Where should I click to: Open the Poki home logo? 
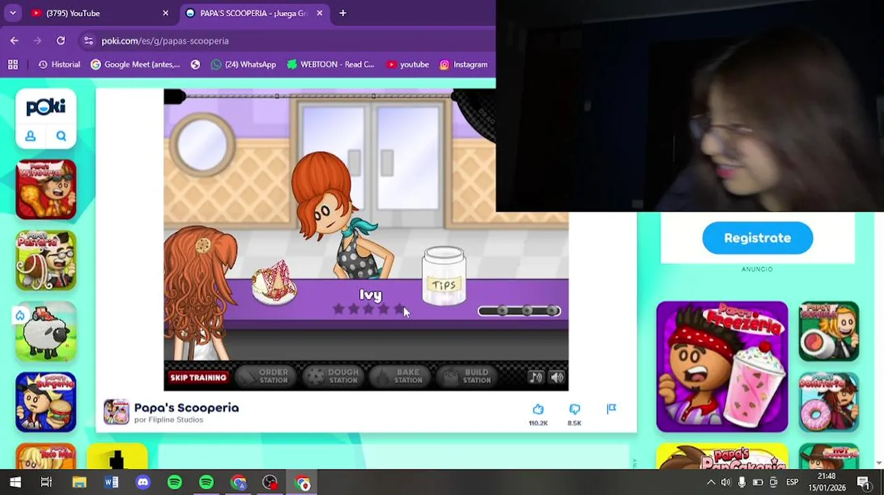tap(45, 107)
